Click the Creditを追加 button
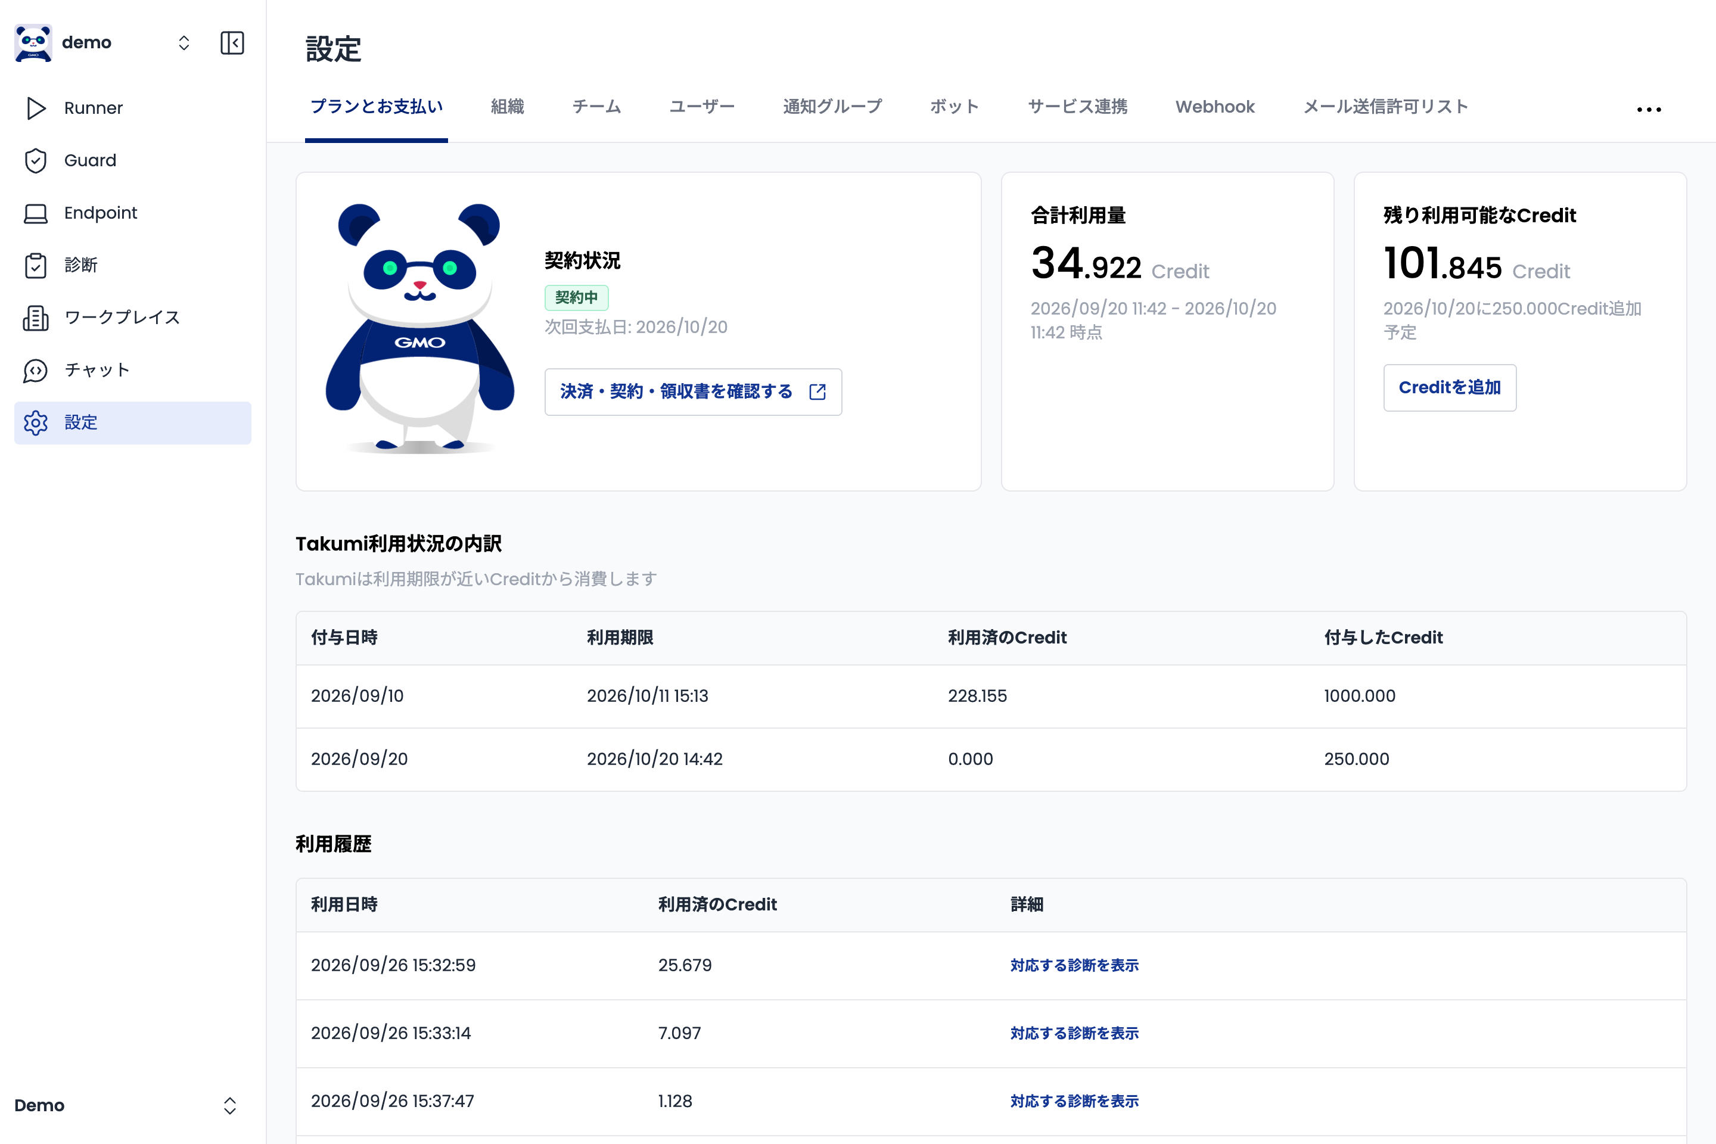The width and height of the screenshot is (1716, 1144). point(1450,387)
